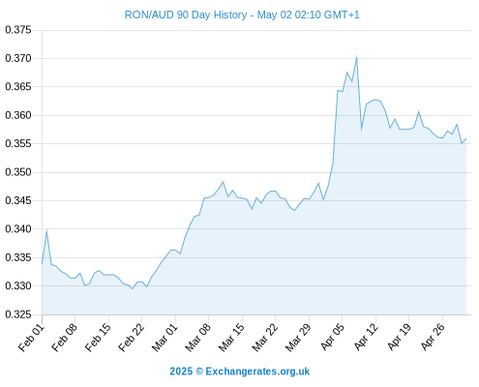
Task: Open the Exchangerates.org.uk footer link
Action: coord(239,372)
